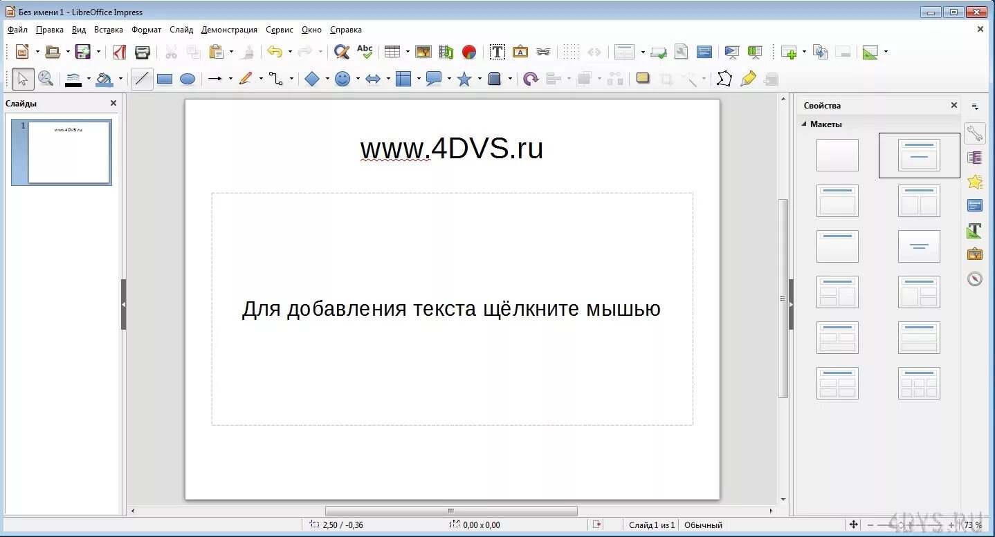Insert Fontwork text icon
The image size is (995, 537).
point(520,52)
